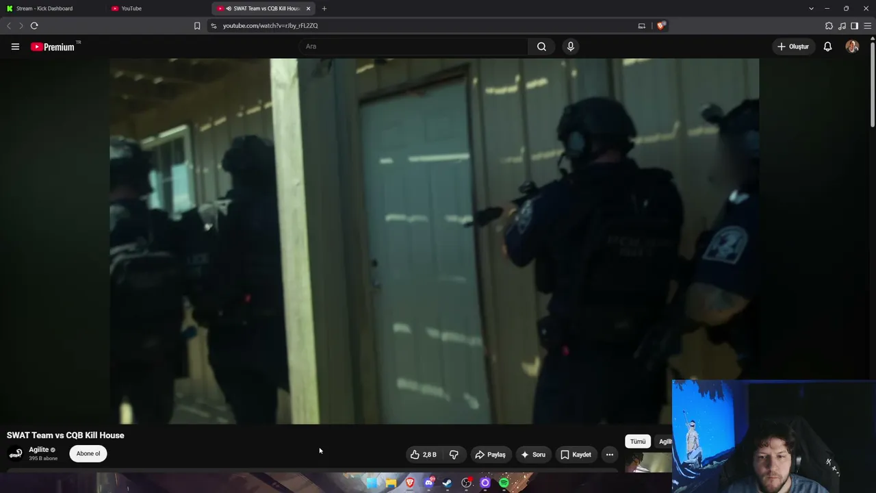View site information icon beside URL
Image resolution: width=876 pixels, height=493 pixels.
(214, 26)
